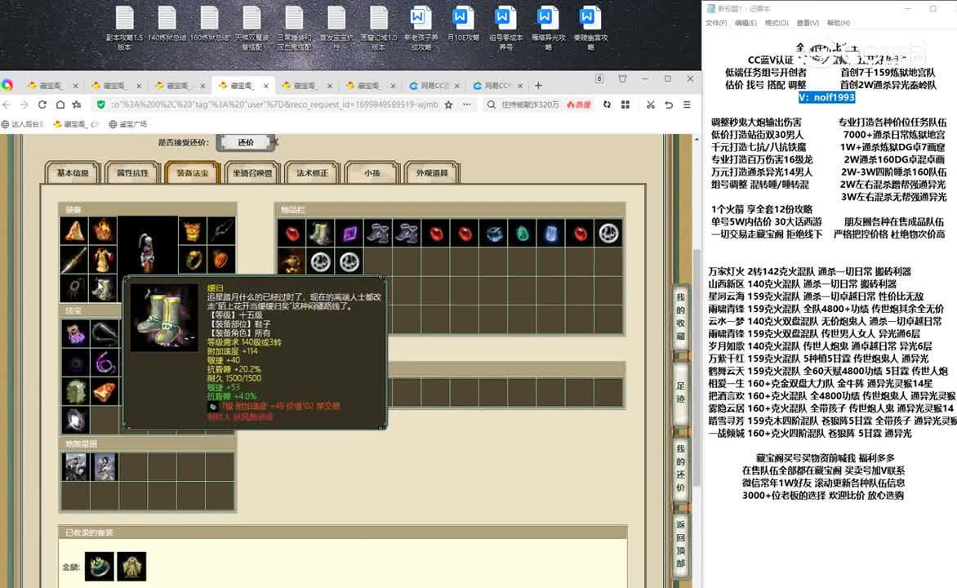Open the address bar more options ellipsis
Image resolution: width=957 pixels, height=588 pixels.
pos(467,105)
